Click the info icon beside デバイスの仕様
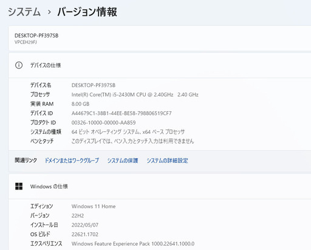 point(19,65)
